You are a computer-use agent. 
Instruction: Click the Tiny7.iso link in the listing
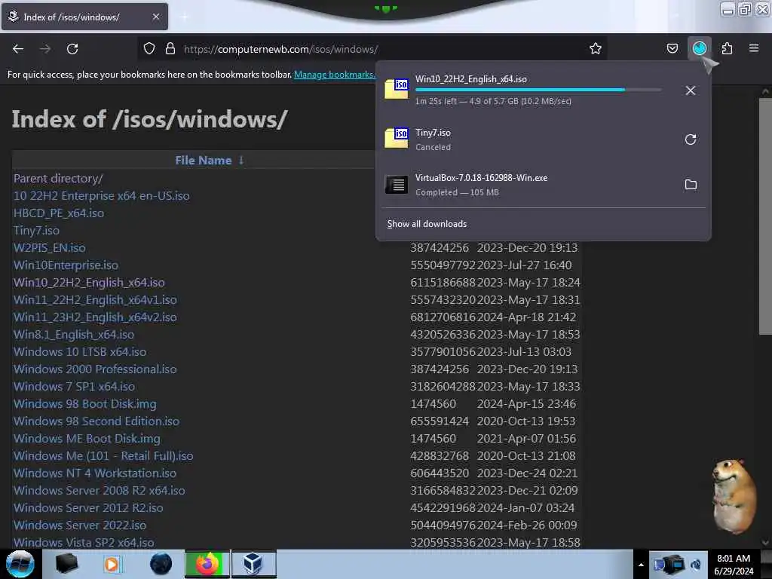[36, 231]
